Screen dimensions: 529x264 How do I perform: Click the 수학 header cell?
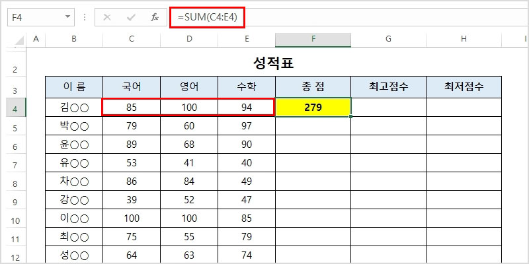click(247, 87)
